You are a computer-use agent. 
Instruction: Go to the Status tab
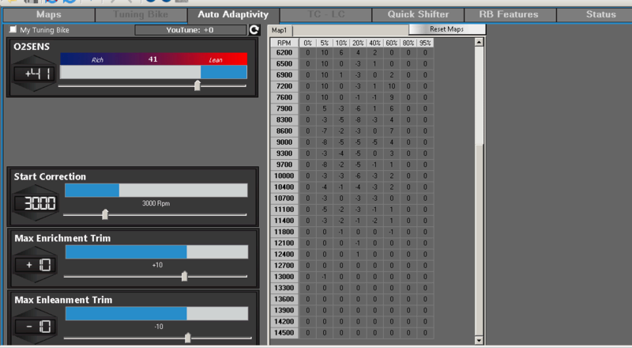[600, 14]
